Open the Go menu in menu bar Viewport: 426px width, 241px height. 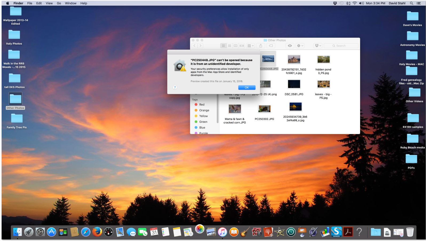(59, 3)
